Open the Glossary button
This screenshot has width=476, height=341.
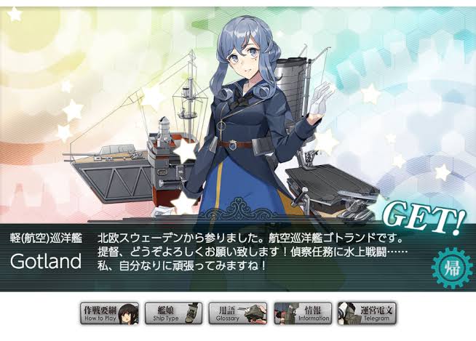coord(238,313)
